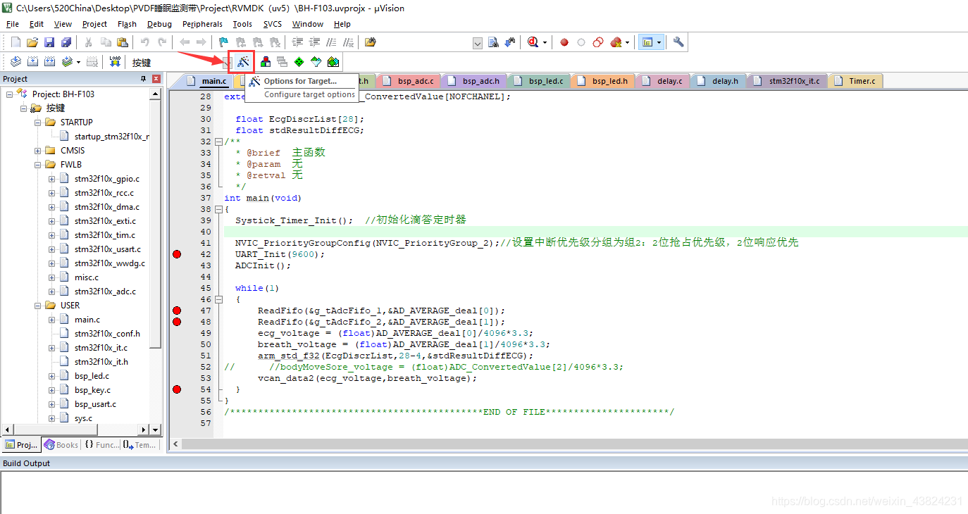Click the Undo arrow icon
The width and height of the screenshot is (968, 514).
[145, 42]
